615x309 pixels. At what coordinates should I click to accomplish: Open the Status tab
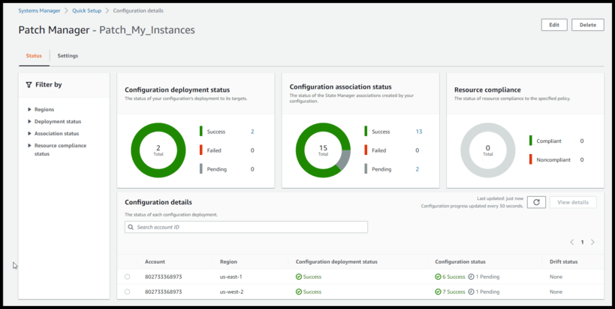tap(34, 56)
